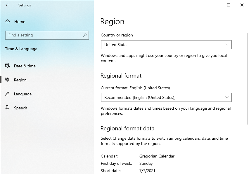Screen dimensions: 249x175
Task: Click the First day of week label
Action: coord(116,163)
